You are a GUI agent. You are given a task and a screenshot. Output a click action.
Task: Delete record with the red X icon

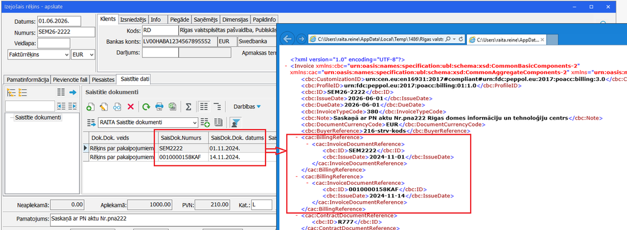pyautogui.click(x=131, y=107)
